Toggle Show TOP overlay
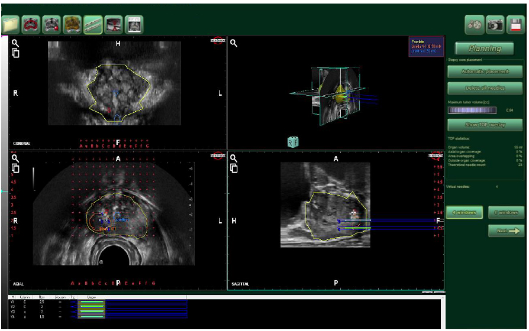This screenshot has height=331, width=529. coord(485,125)
